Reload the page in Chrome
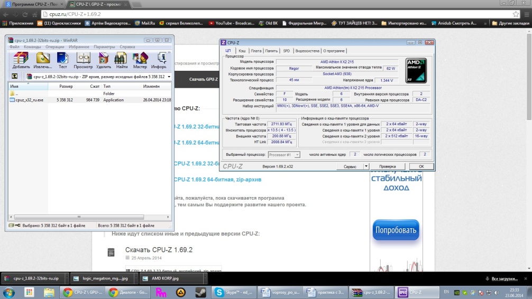 click(x=25, y=14)
